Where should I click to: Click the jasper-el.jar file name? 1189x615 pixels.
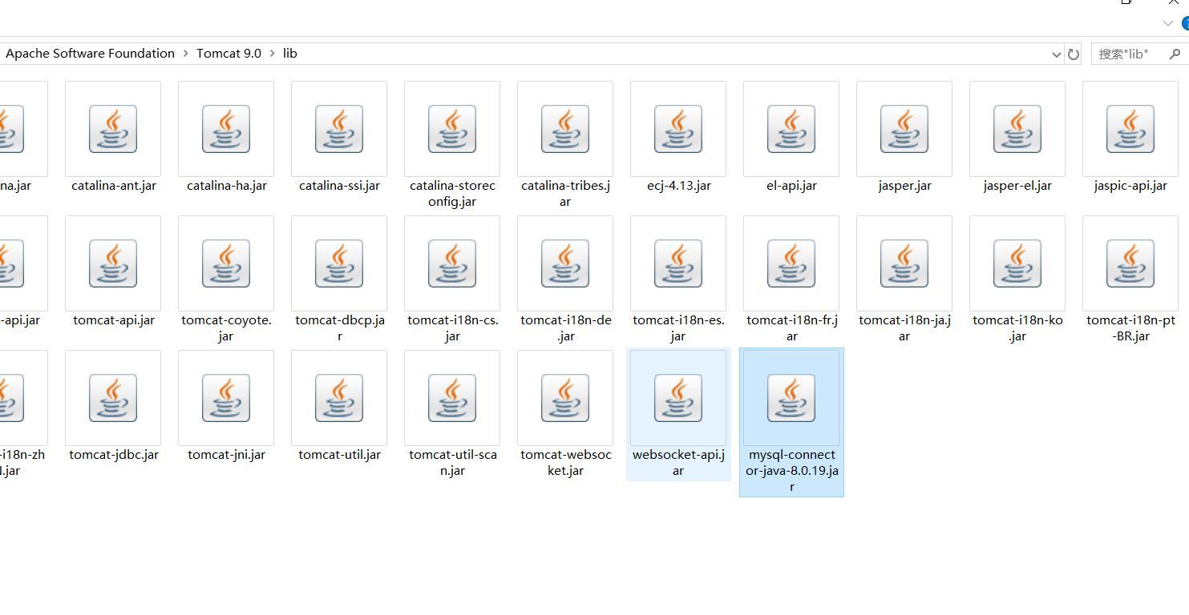[x=1017, y=186]
